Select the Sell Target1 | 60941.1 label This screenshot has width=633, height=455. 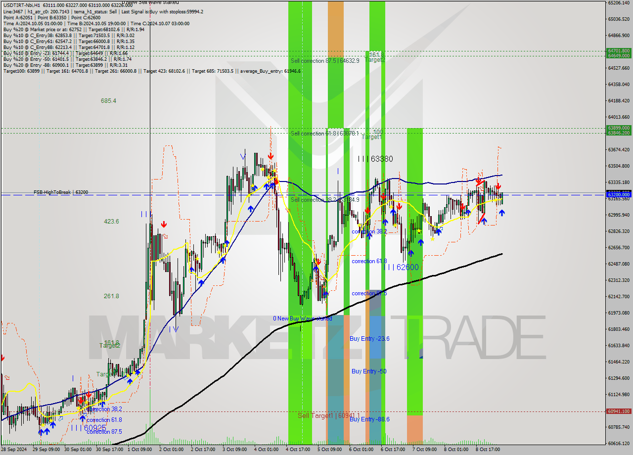pyautogui.click(x=329, y=415)
